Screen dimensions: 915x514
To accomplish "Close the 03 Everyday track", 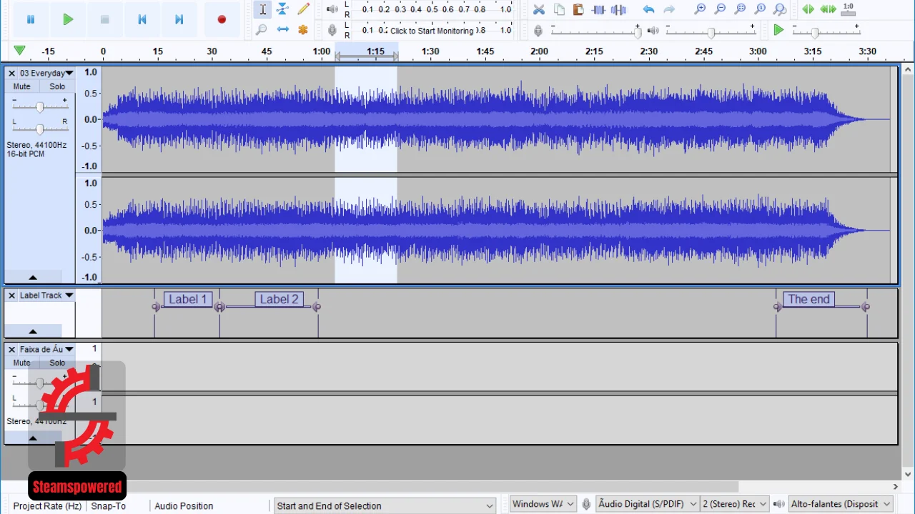I will [11, 74].
